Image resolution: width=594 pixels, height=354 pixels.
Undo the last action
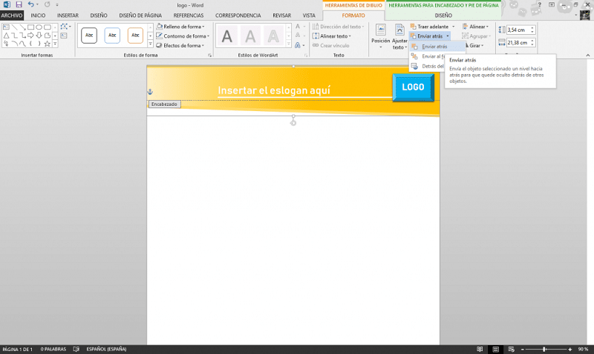(30, 4)
